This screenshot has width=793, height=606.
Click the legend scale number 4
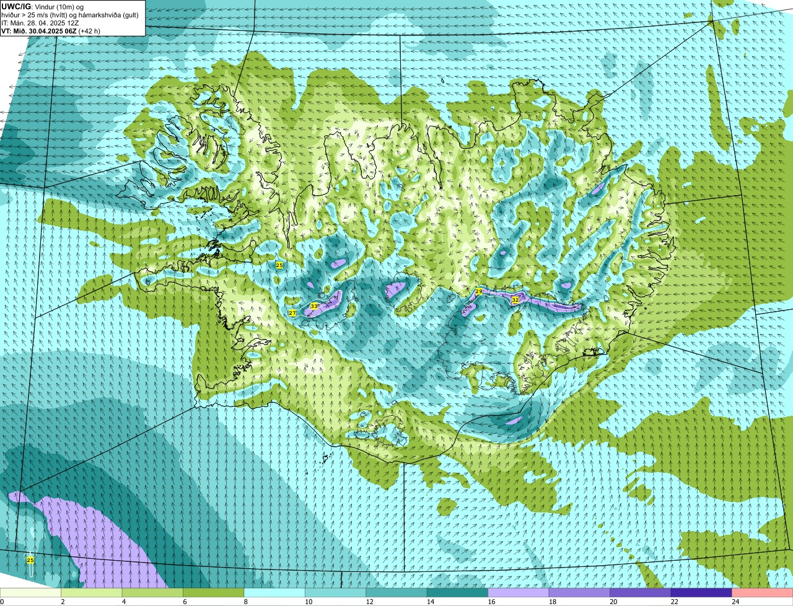(124, 602)
